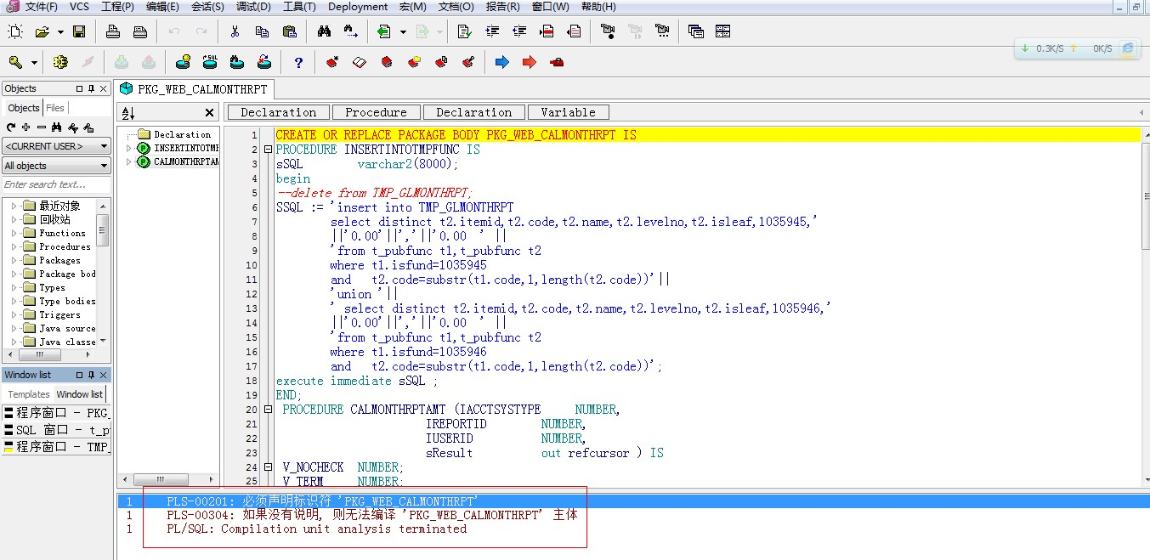Open the Deployment menu

pyautogui.click(x=358, y=7)
